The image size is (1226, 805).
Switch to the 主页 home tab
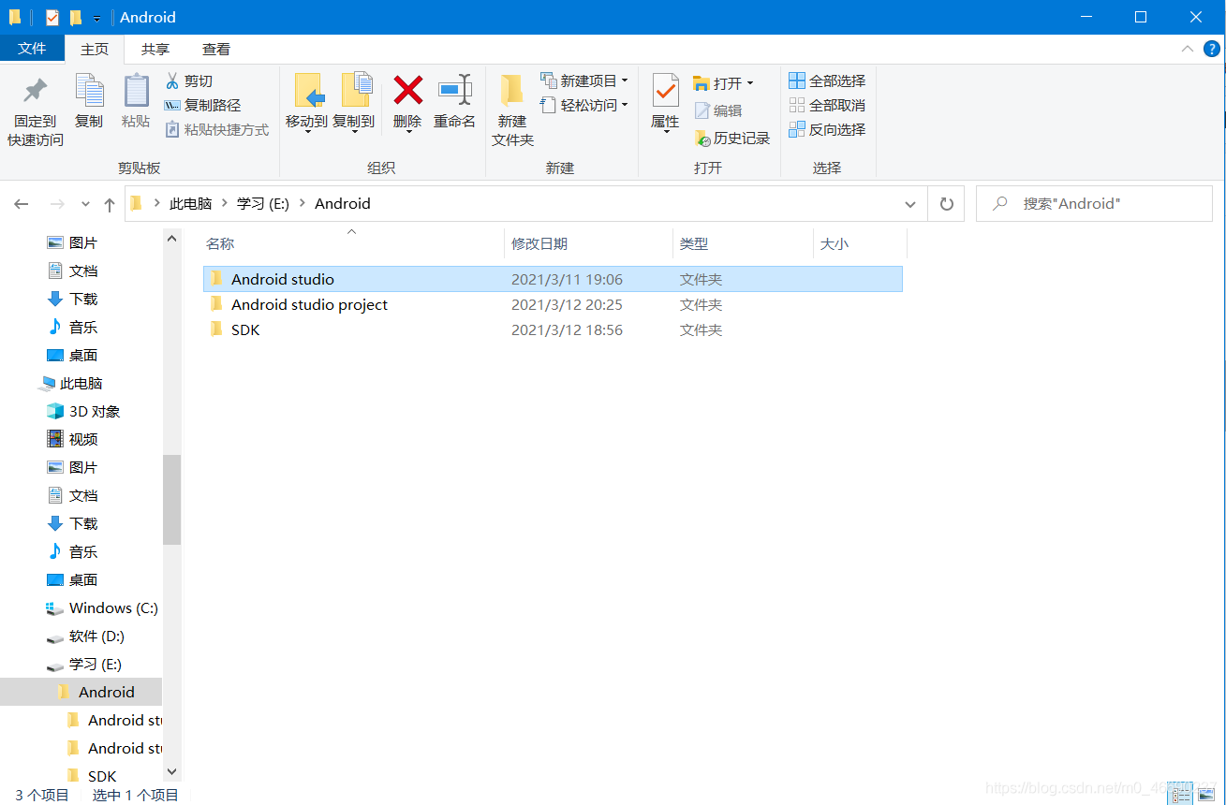[x=95, y=50]
